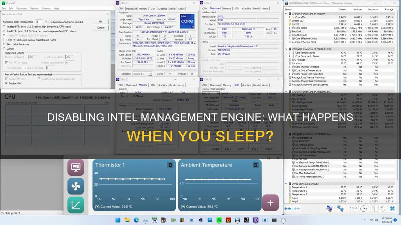Click the plus button to add a sensor card
This screenshot has width=401, height=225.
(270, 203)
